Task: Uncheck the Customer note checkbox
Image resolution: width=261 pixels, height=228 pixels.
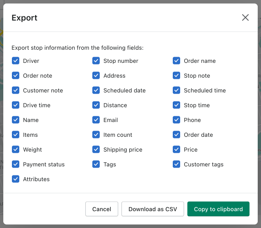Action: click(16, 90)
